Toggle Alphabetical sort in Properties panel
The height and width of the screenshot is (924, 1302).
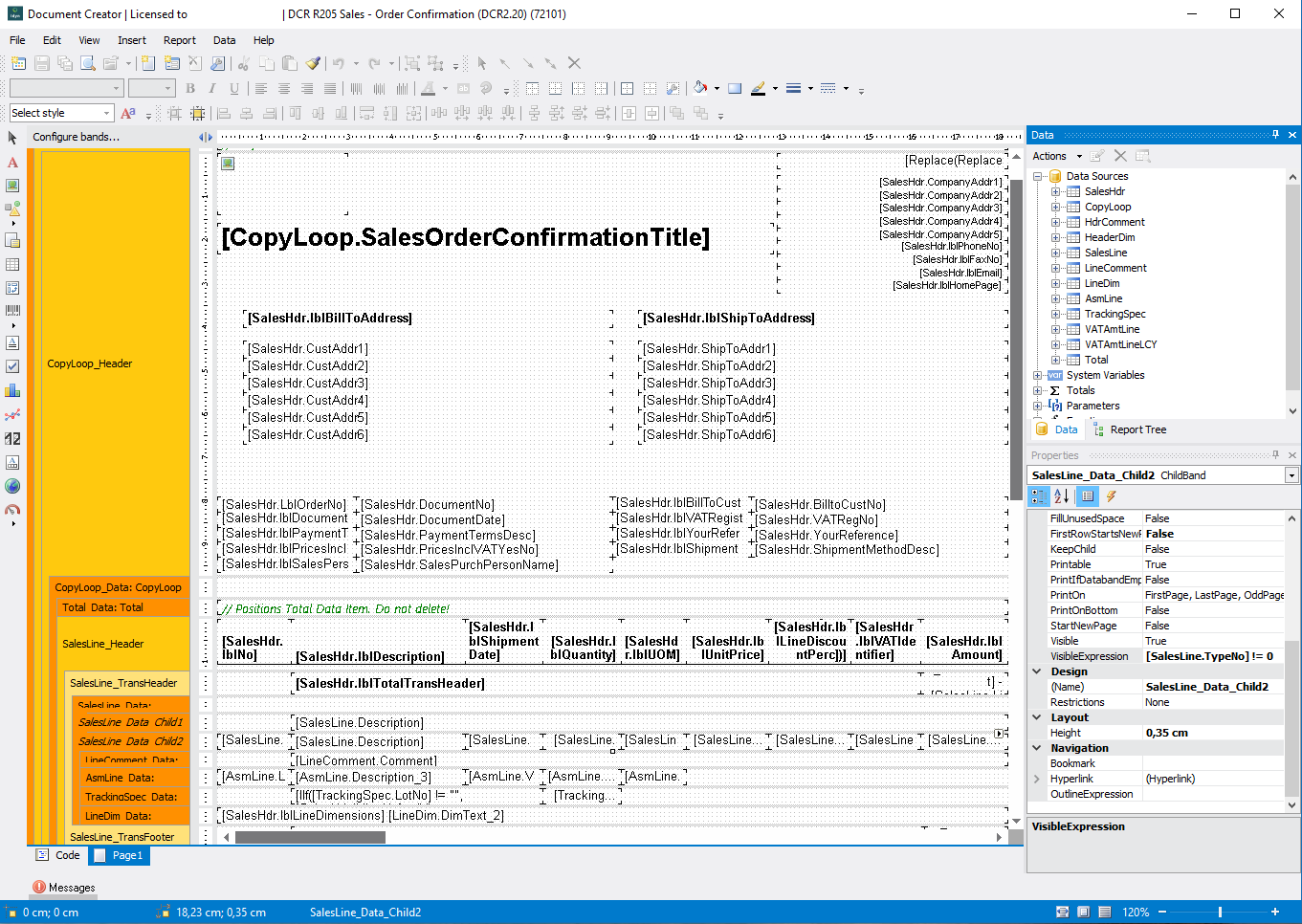(x=1062, y=496)
